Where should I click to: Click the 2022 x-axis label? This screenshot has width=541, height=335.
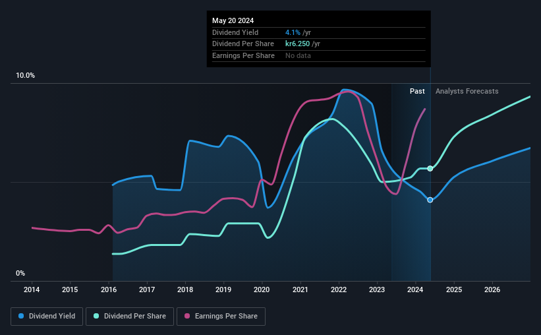pos(339,289)
